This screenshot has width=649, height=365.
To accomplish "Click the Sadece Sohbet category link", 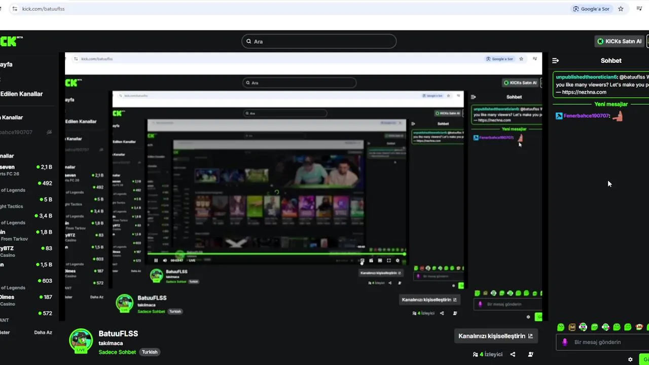I will pyautogui.click(x=117, y=352).
